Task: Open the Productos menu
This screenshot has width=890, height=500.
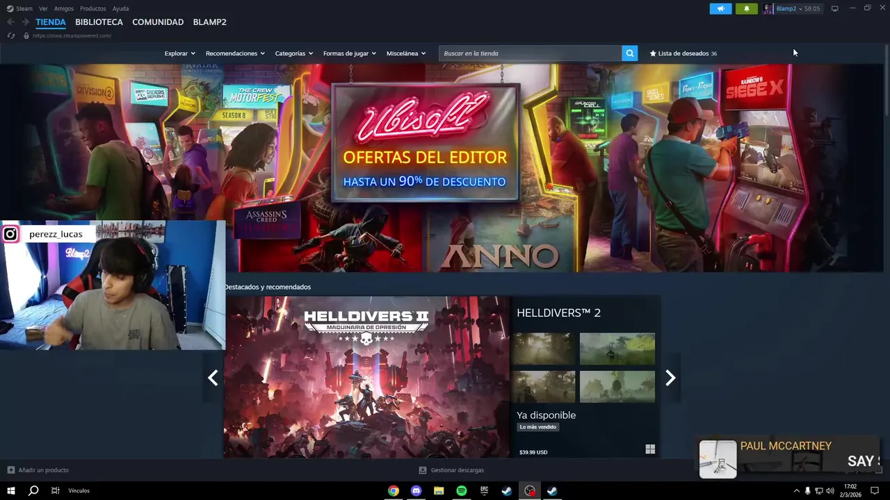Action: point(93,8)
